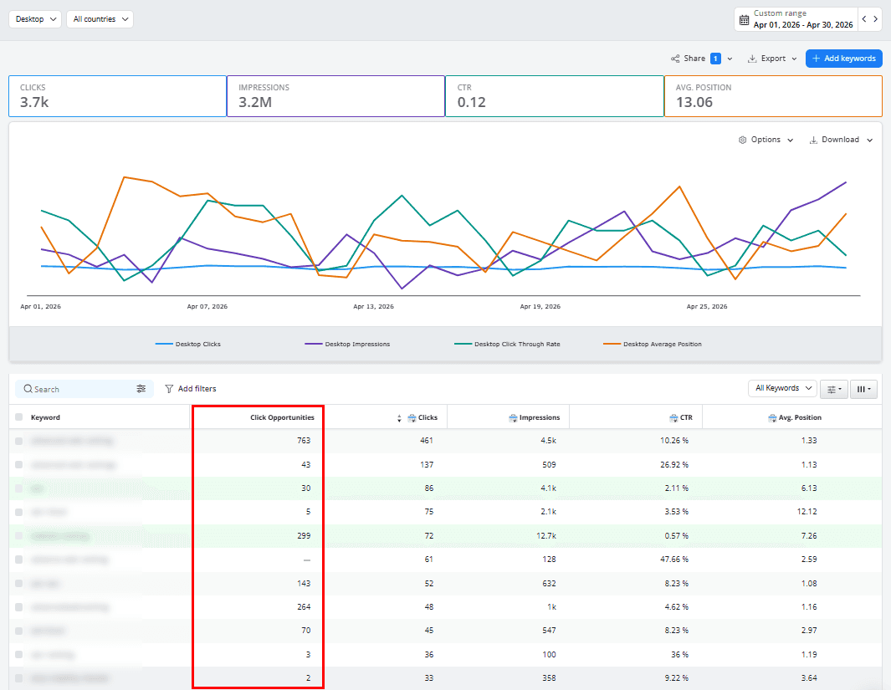Sort by Avg. Position column header

[800, 417]
